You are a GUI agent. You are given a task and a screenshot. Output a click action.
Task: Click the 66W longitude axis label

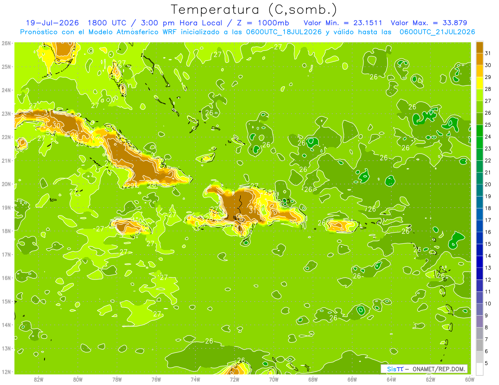[352, 379]
